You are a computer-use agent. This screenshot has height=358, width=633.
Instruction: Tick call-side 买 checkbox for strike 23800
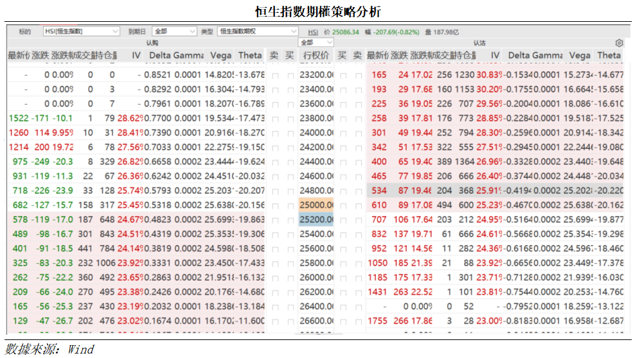click(290, 119)
